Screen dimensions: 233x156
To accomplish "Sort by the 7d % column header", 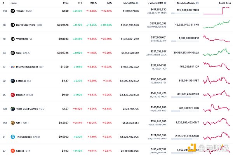I will (109, 3).
